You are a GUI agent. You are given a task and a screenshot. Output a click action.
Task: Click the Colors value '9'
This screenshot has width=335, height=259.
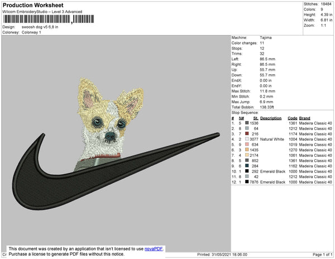pos(322,9)
